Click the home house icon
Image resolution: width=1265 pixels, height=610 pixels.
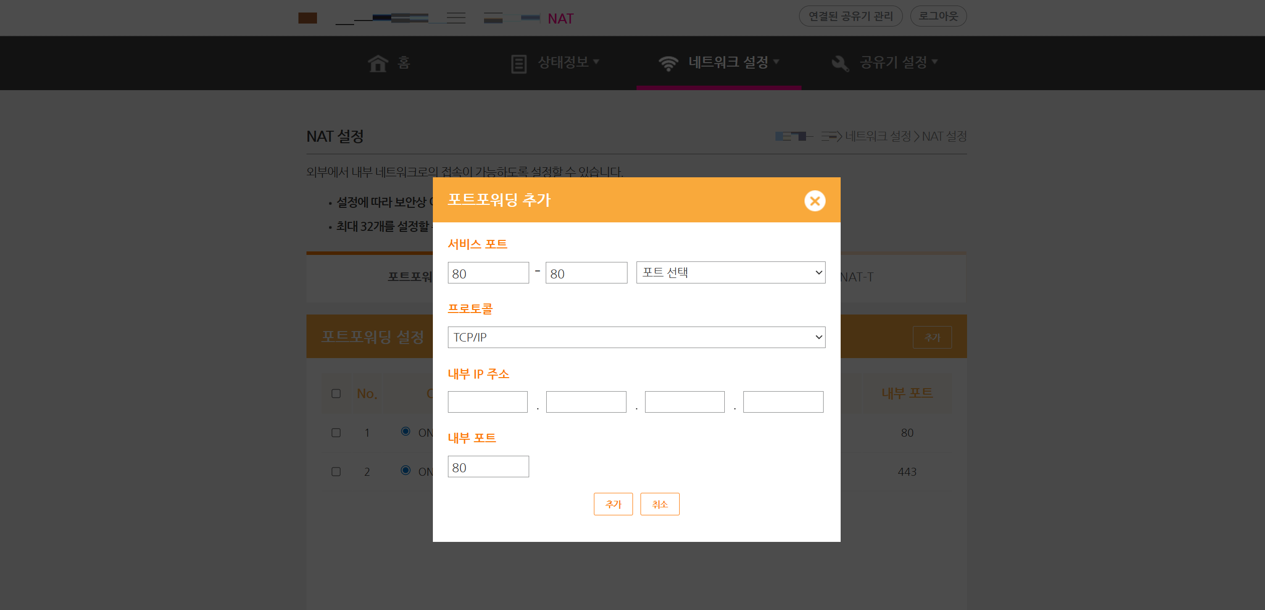[378, 63]
